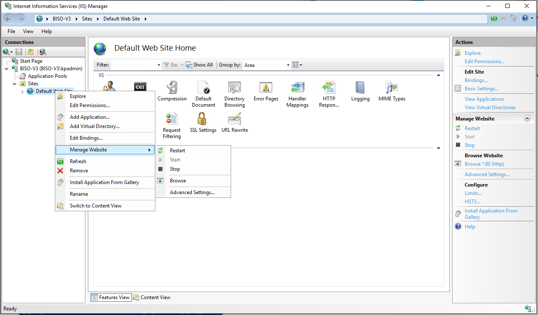The image size is (538, 315).
Task: Open the View menu
Action: [x=28, y=31]
